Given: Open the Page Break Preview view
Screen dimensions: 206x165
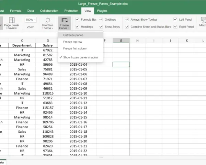Looking at the screenshot, I should (12, 23).
